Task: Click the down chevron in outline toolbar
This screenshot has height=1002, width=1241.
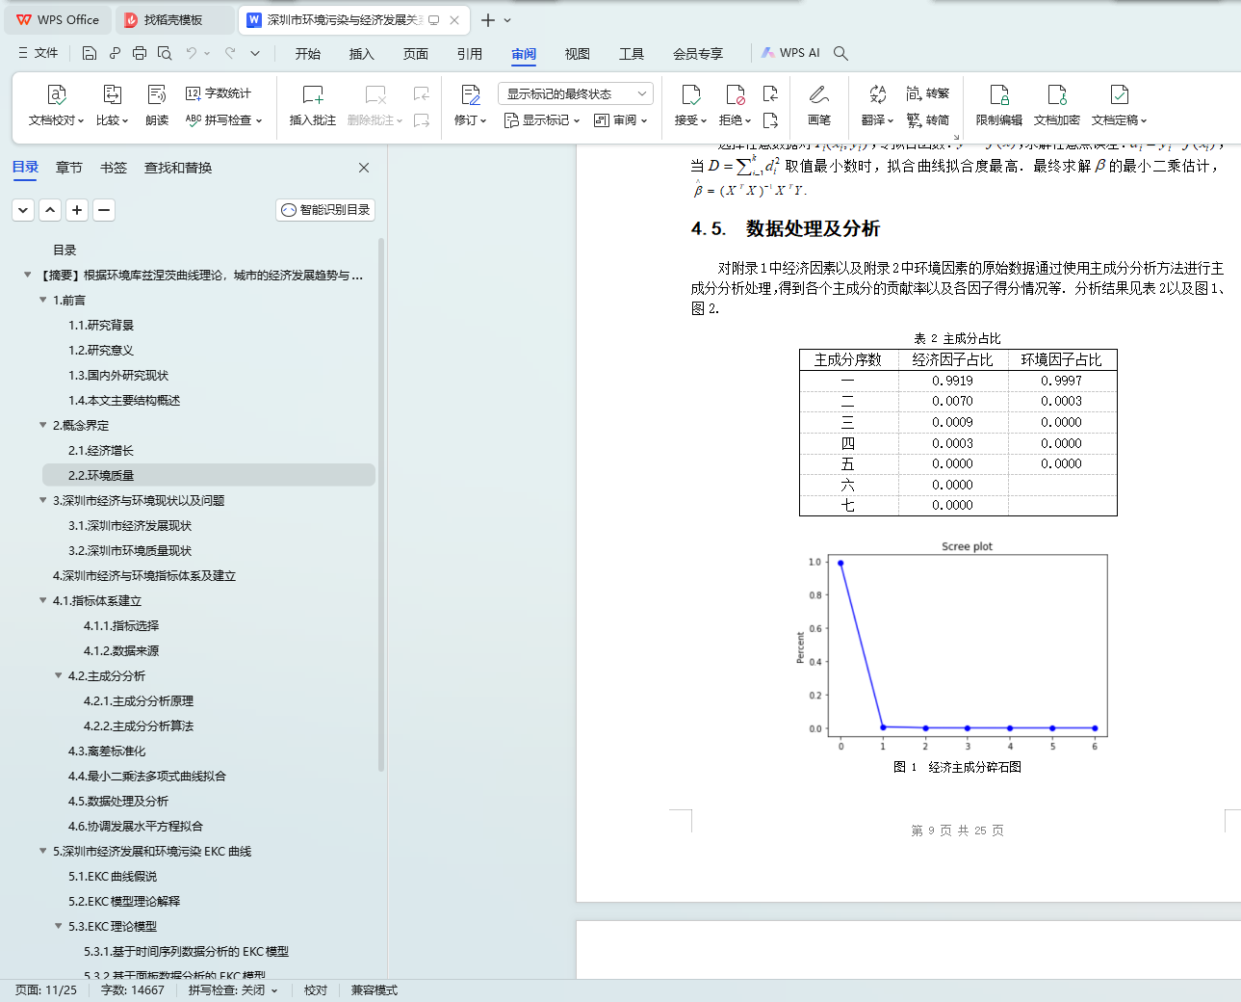Action: 23,210
